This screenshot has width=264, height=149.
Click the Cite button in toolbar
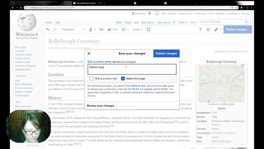(x=113, y=29)
